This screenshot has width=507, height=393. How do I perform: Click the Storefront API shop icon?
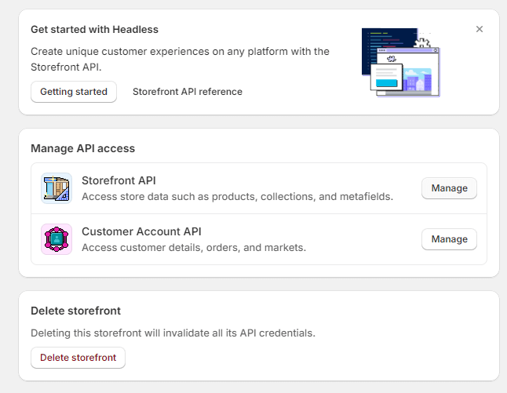pos(57,188)
